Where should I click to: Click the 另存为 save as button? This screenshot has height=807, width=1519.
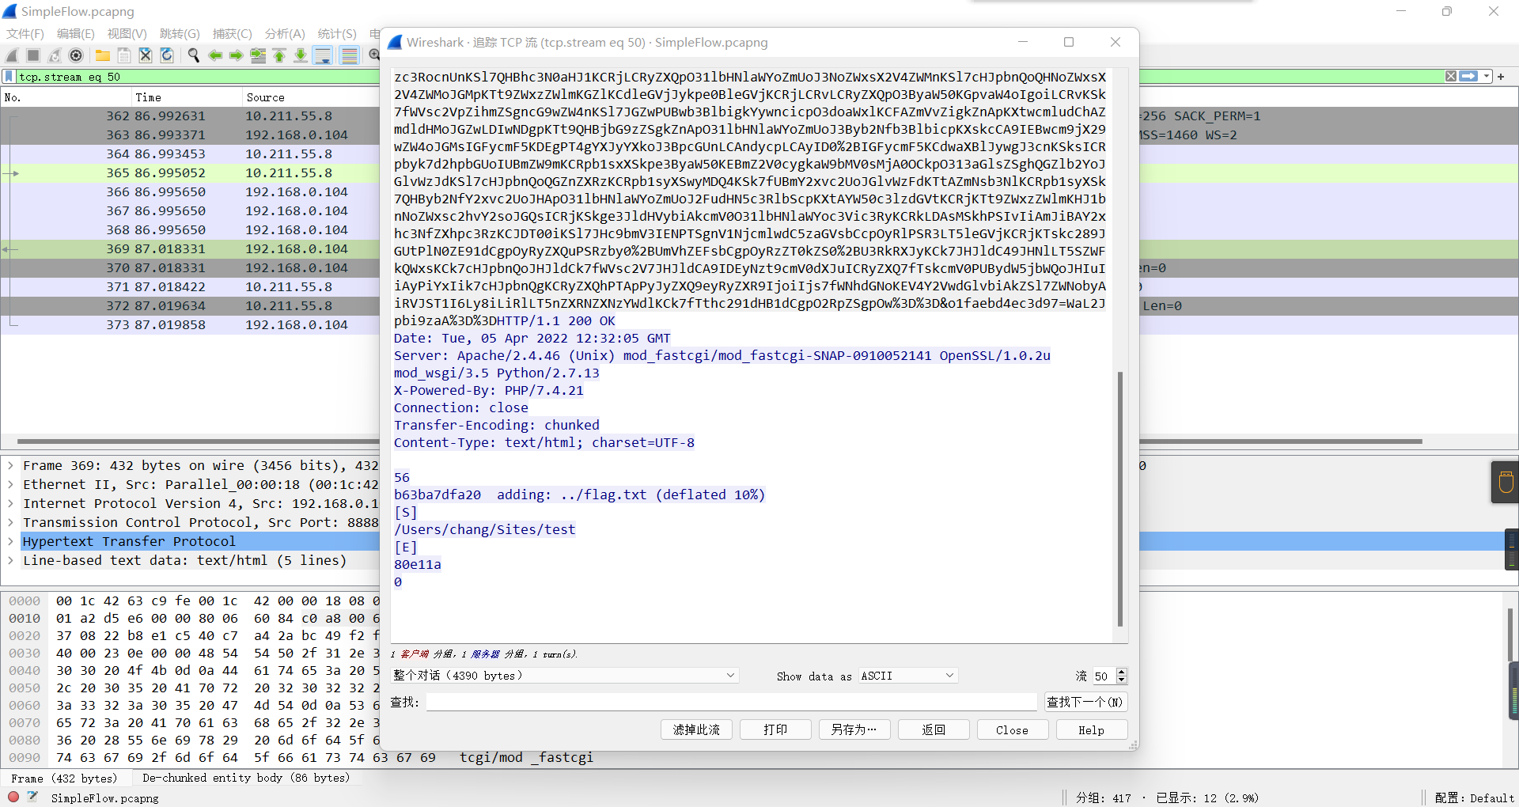click(x=854, y=729)
